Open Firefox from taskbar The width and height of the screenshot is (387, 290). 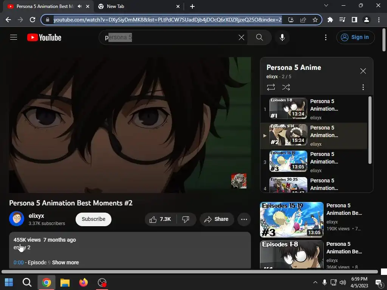coord(84,282)
